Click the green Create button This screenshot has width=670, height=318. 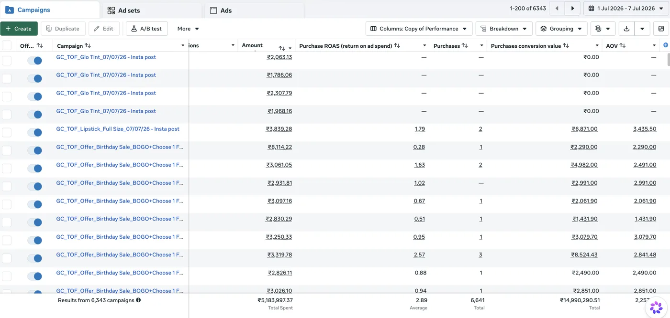tap(19, 29)
